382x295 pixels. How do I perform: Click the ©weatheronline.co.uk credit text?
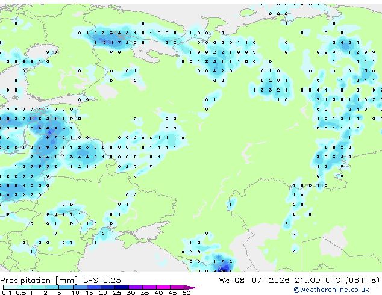[331, 290]
